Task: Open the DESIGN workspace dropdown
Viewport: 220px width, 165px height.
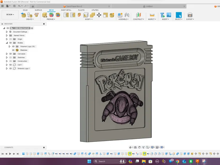Action: (10, 15)
